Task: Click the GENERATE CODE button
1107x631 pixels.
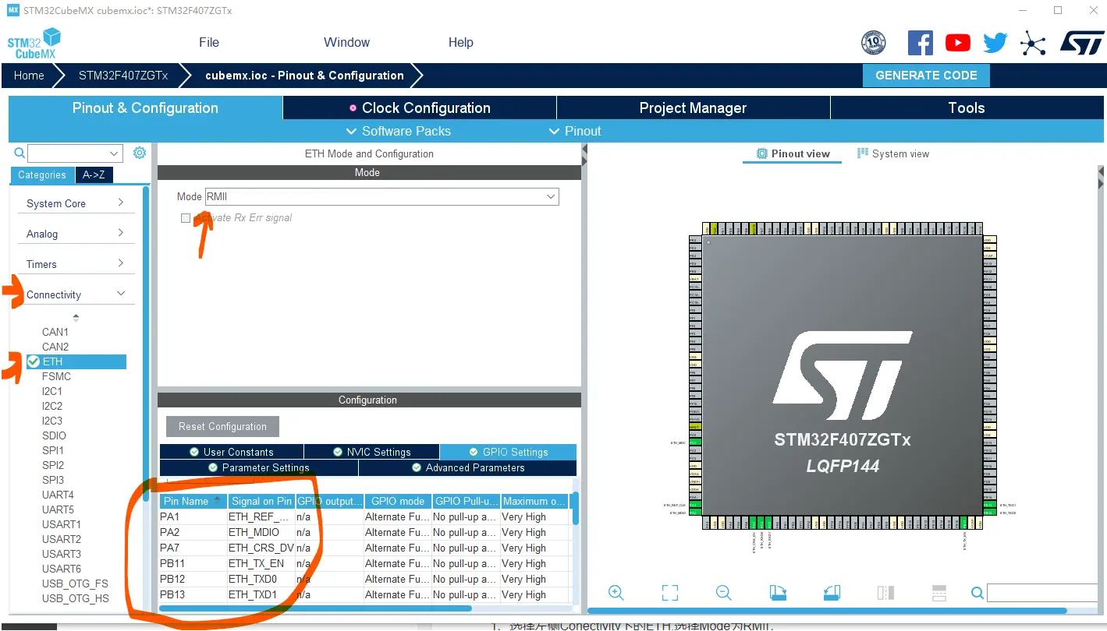Action: tap(926, 76)
